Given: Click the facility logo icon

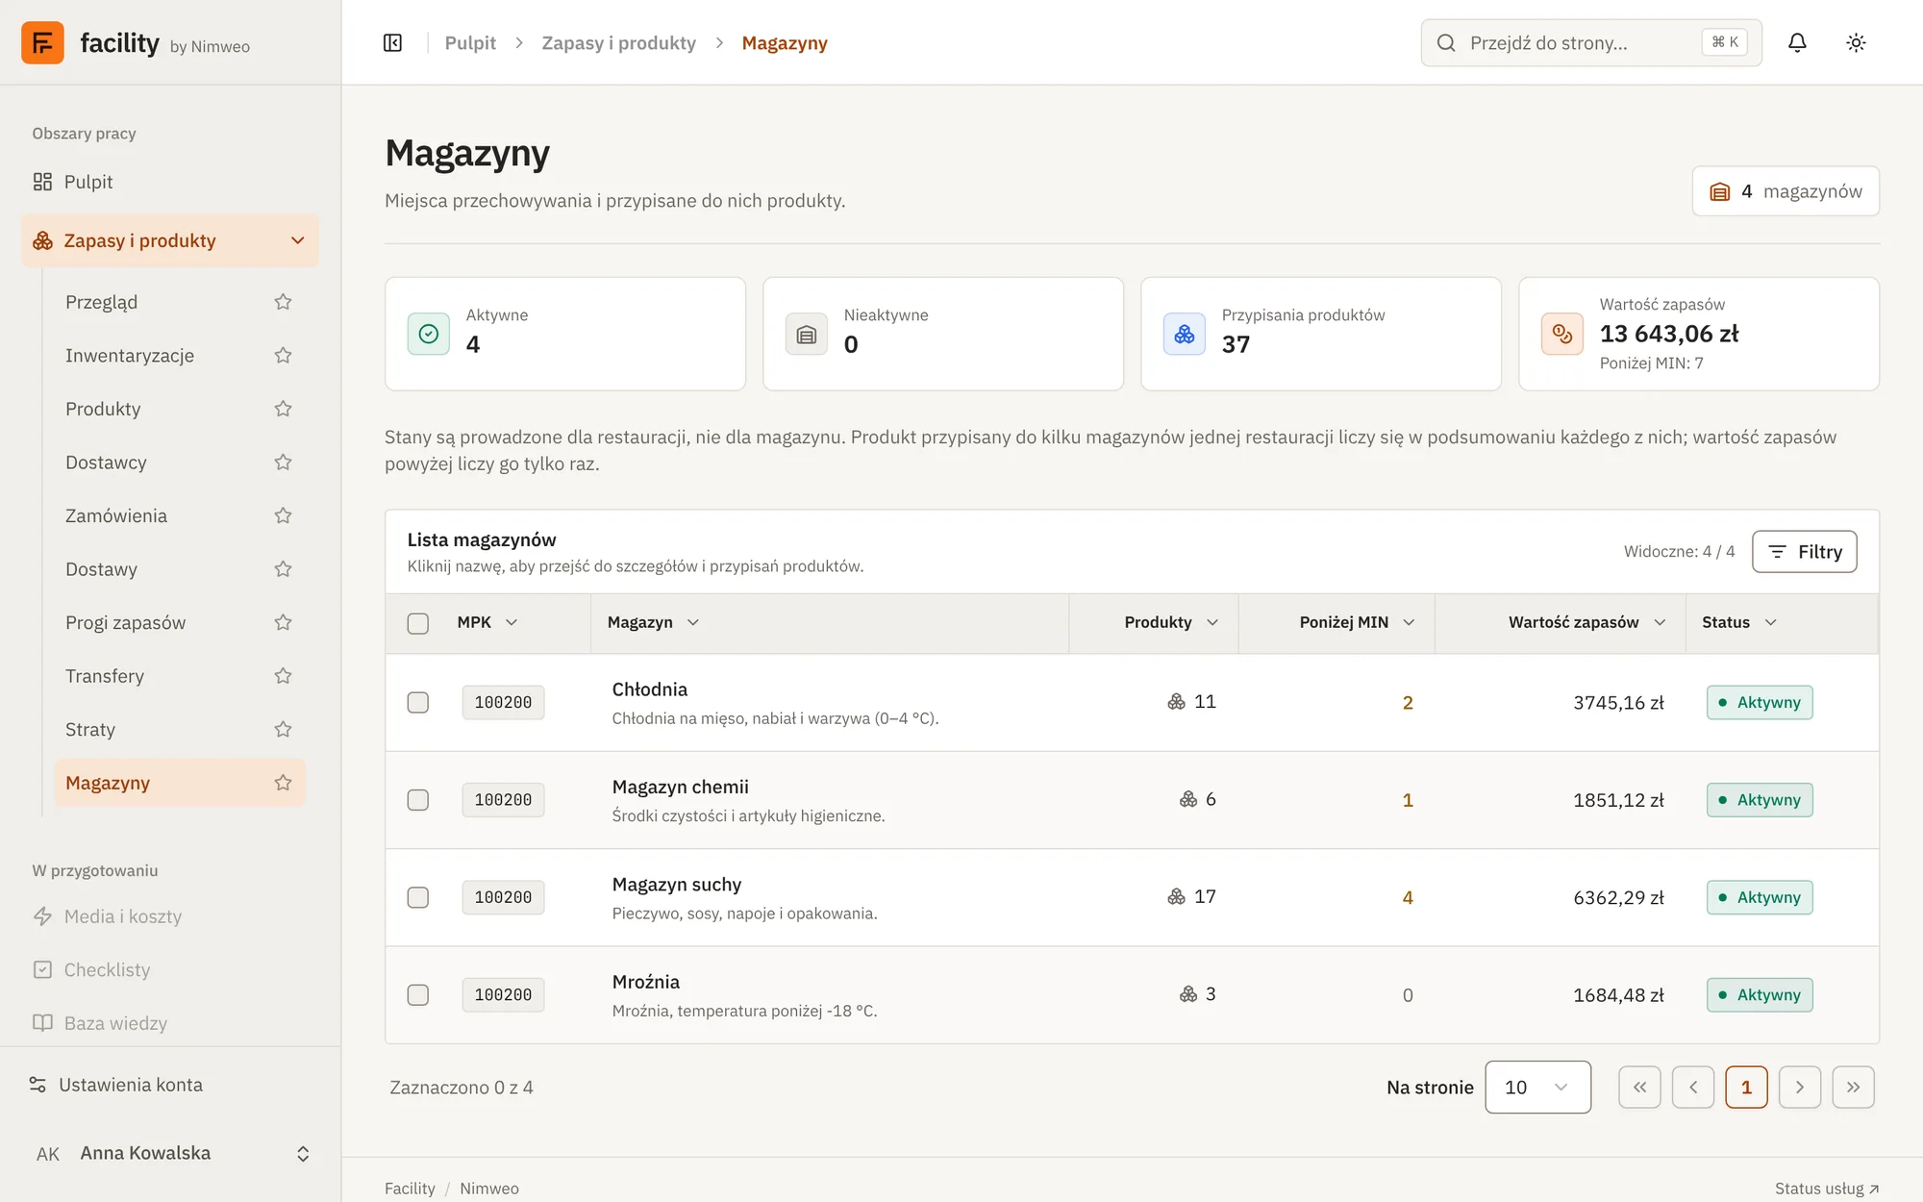Looking at the screenshot, I should click(x=42, y=42).
